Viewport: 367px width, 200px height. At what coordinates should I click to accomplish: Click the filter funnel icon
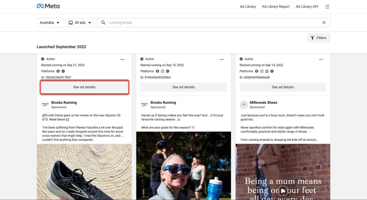312,38
